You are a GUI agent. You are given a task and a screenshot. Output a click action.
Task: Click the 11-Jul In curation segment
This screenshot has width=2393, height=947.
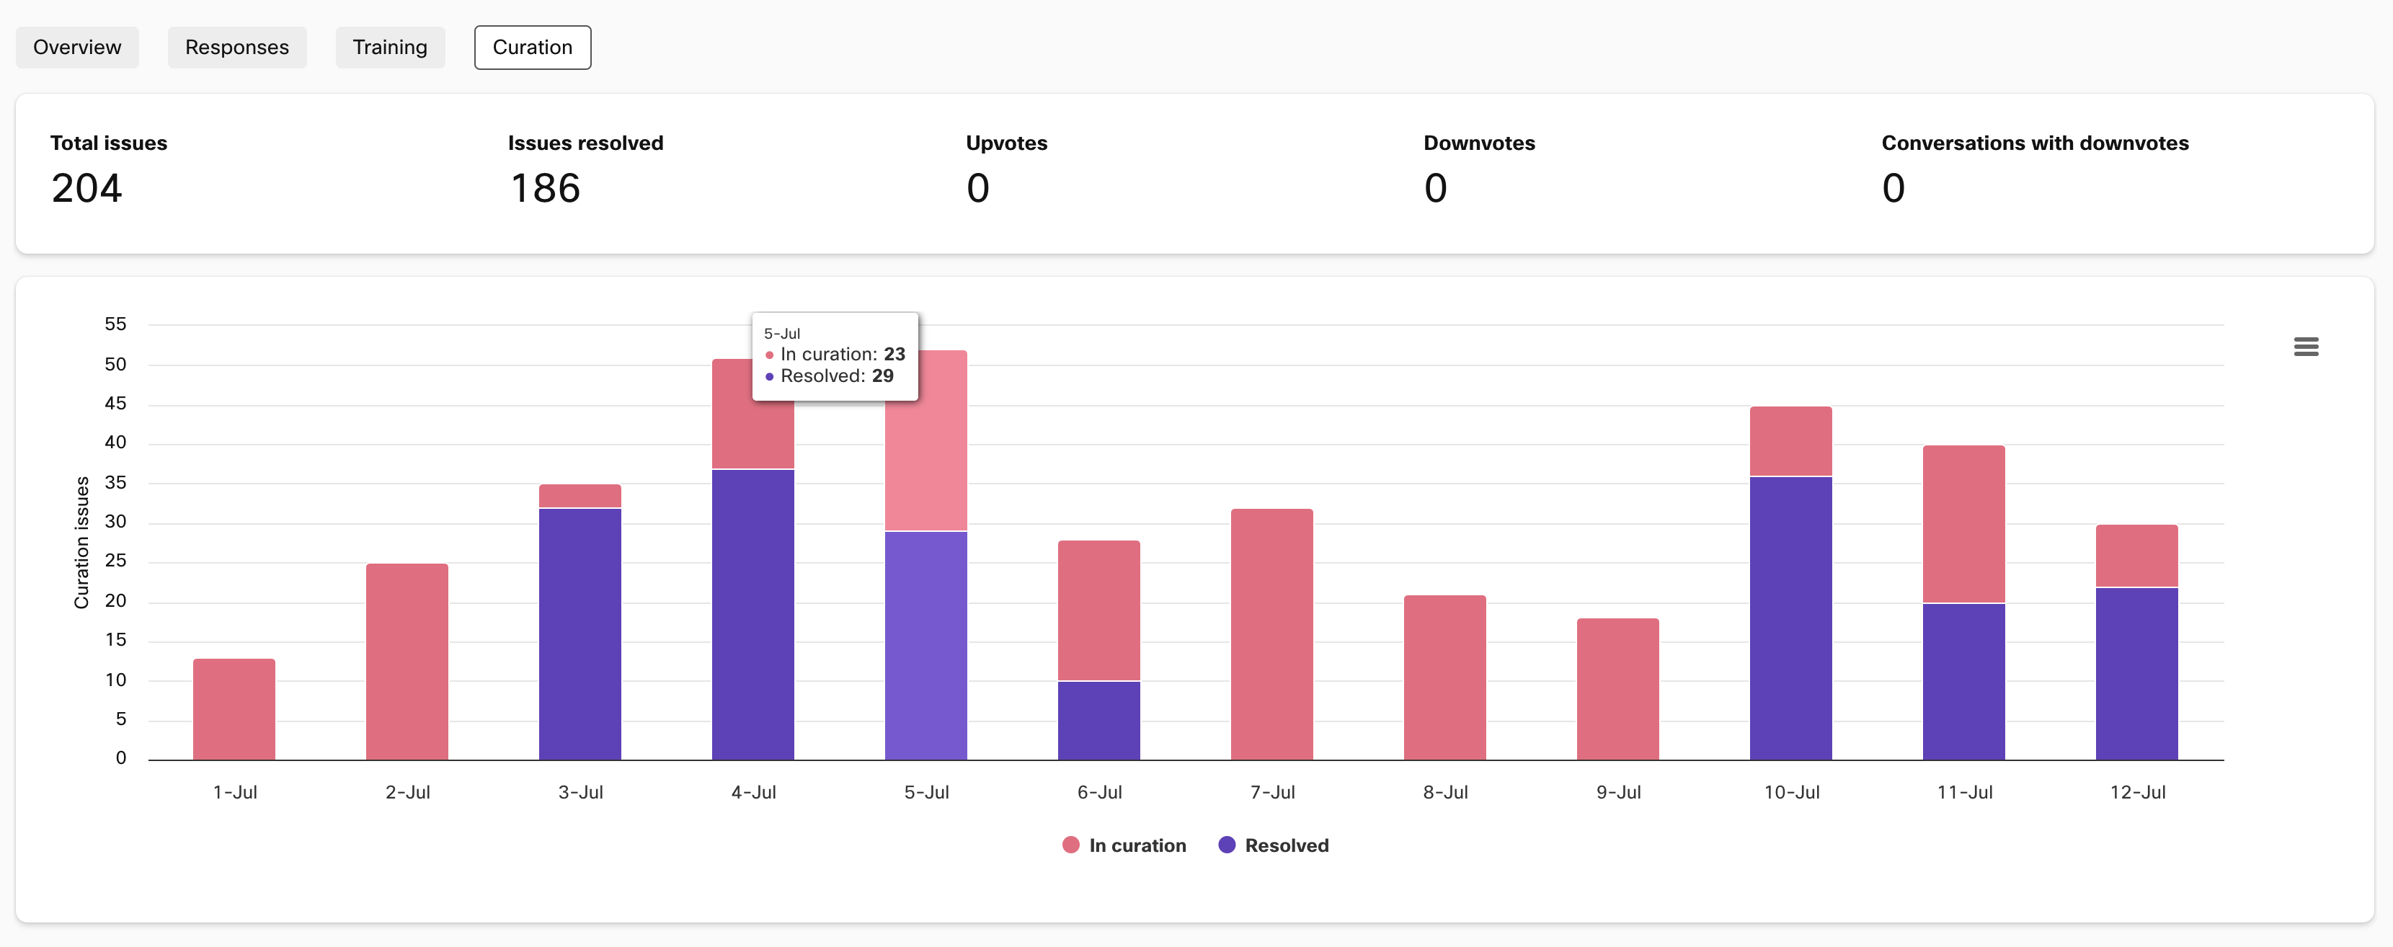[1964, 525]
